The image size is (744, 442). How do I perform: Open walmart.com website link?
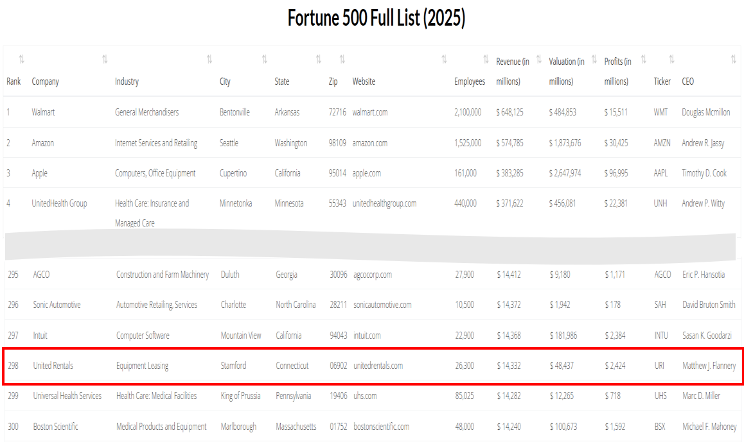(369, 112)
